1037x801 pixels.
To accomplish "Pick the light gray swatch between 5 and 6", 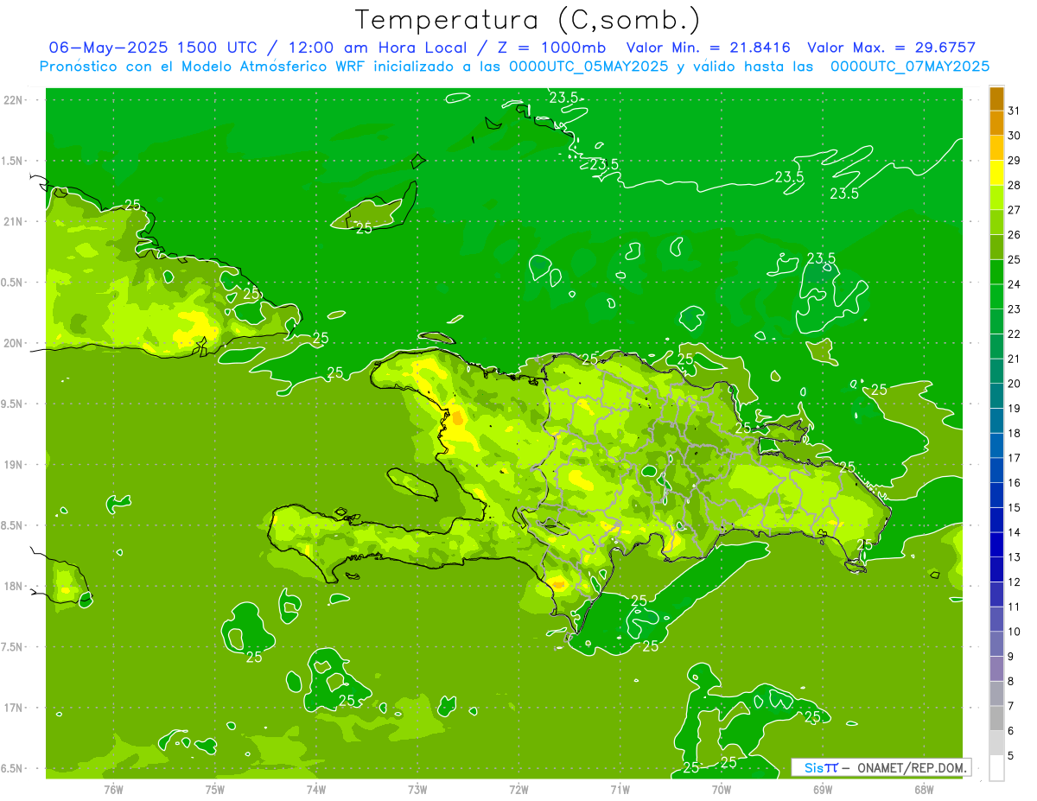I will point(996,743).
